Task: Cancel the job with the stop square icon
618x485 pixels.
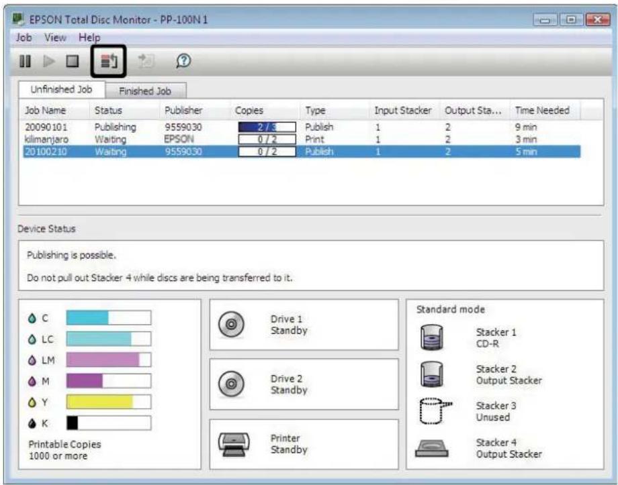Action: [x=72, y=62]
